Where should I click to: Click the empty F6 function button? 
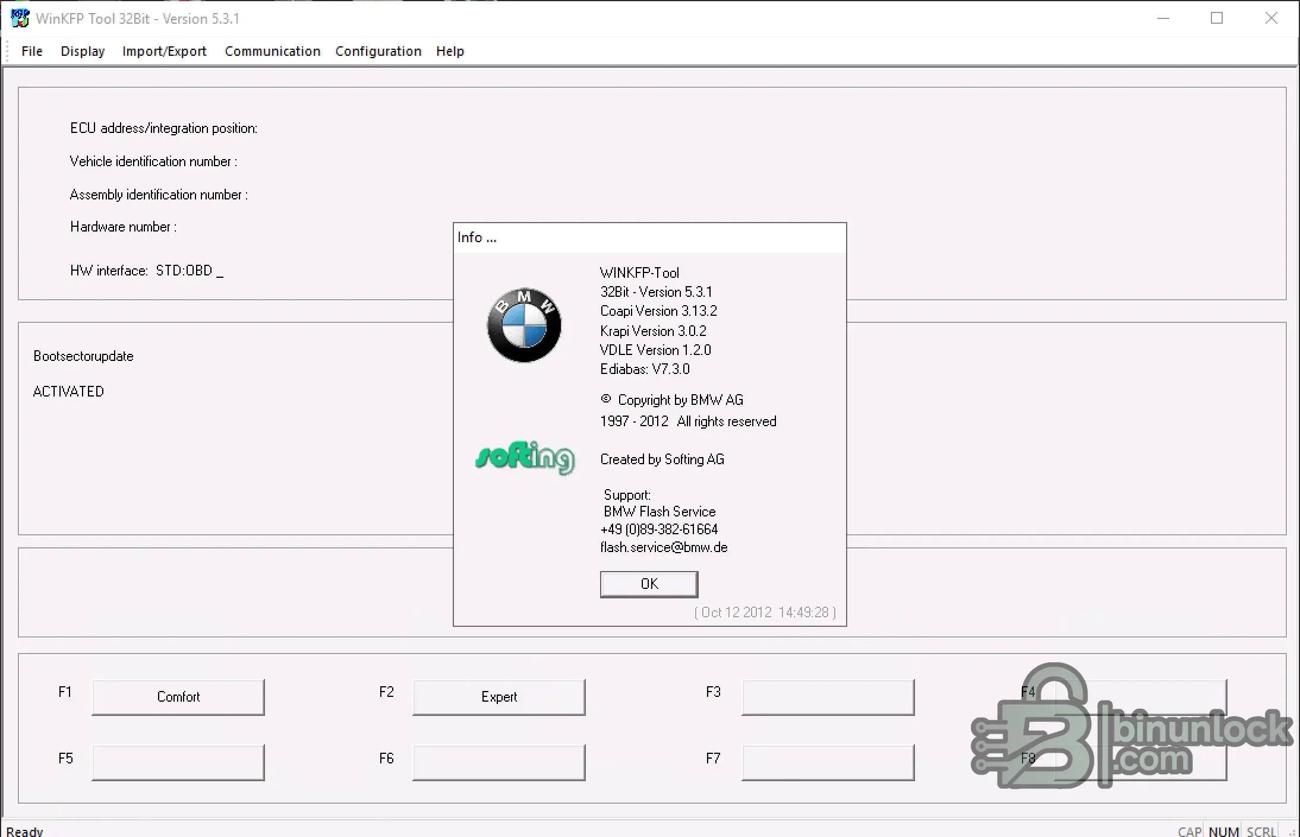(x=499, y=762)
